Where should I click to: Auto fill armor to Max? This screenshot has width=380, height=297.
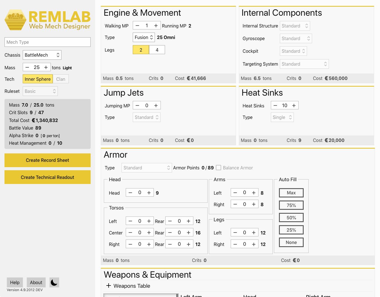[x=291, y=193]
